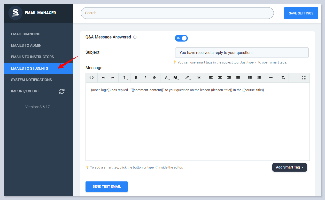Image resolution: width=325 pixels, height=200 pixels.
Task: Click the import/export refresh icon
Action: click(x=61, y=91)
